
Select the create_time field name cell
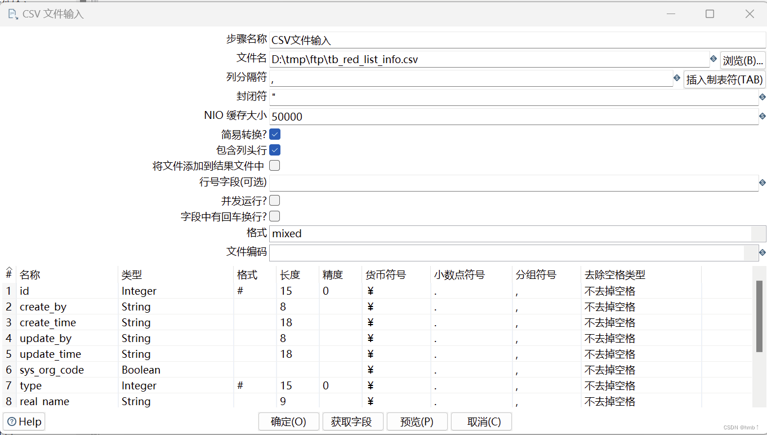67,322
